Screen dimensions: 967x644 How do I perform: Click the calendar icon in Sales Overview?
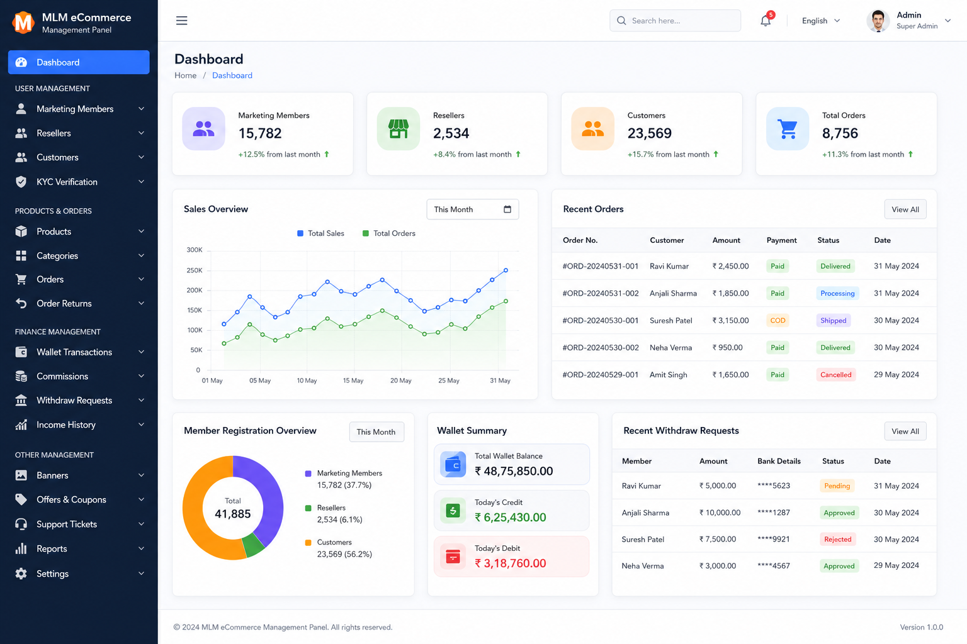507,209
